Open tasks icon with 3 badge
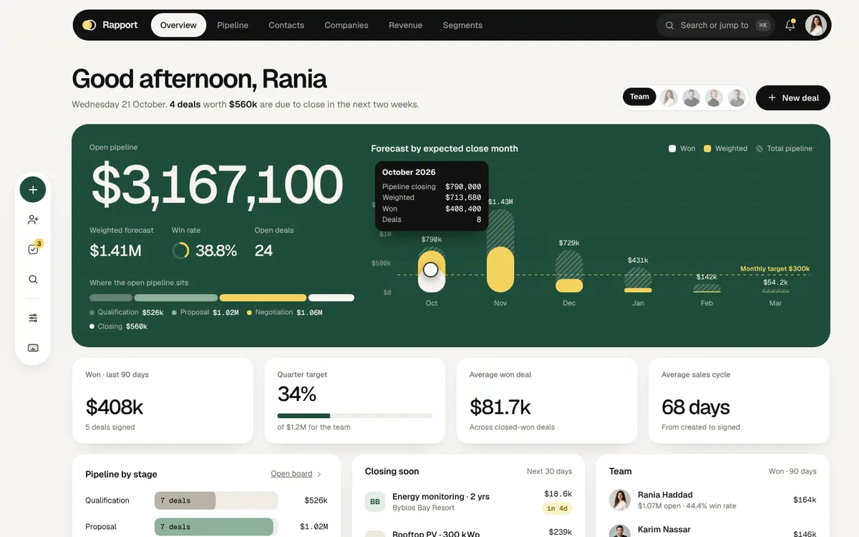This screenshot has height=537, width=859. click(x=33, y=249)
